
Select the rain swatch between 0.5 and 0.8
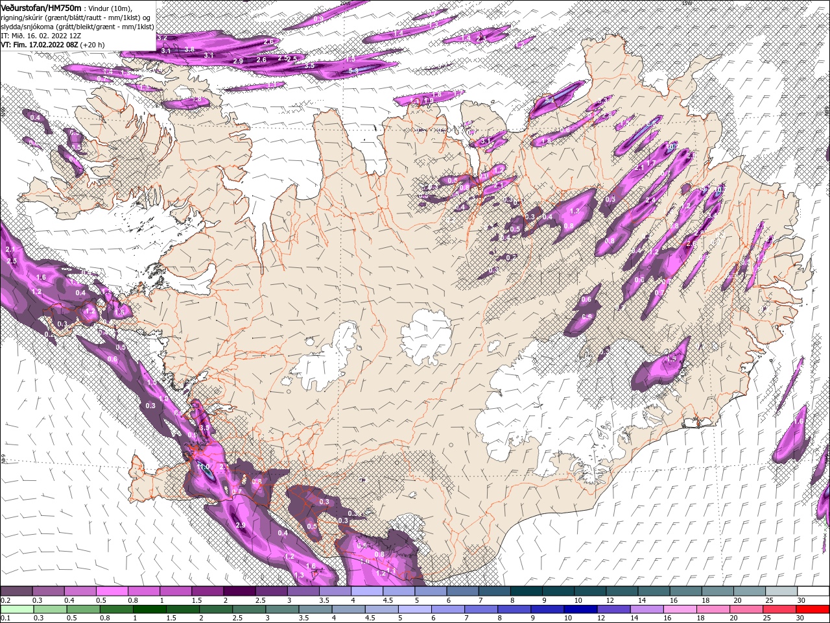pos(84,609)
